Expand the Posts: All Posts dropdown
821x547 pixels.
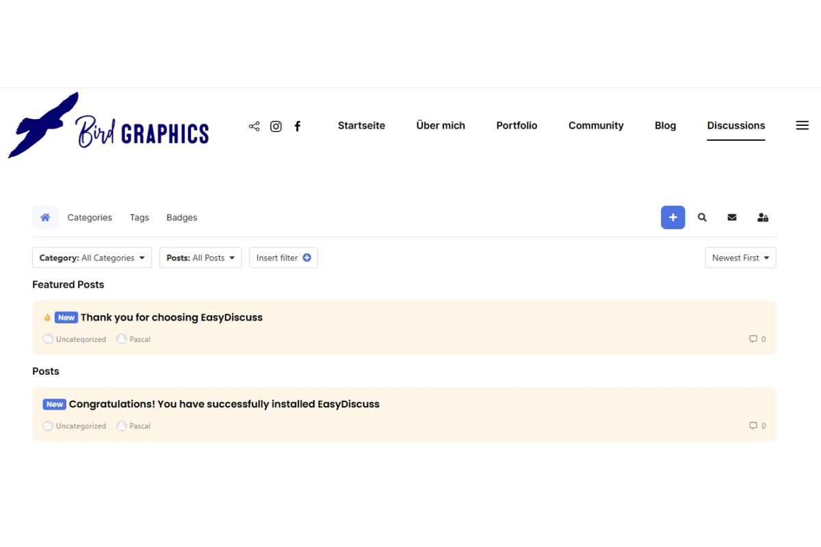pyautogui.click(x=200, y=258)
